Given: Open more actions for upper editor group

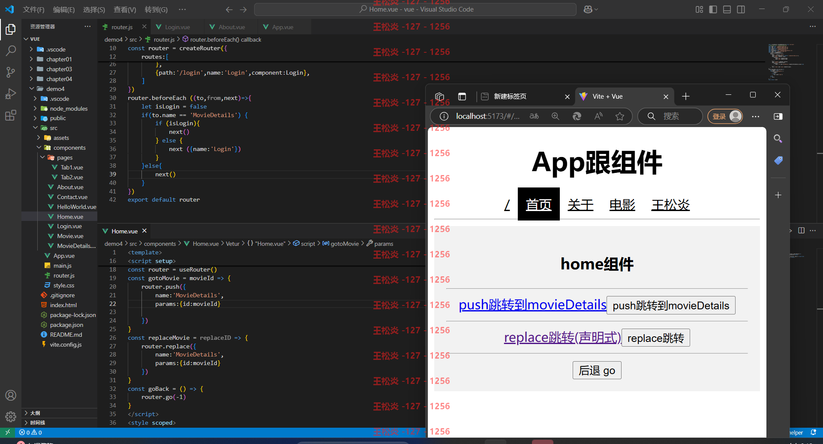Looking at the screenshot, I should (x=813, y=27).
